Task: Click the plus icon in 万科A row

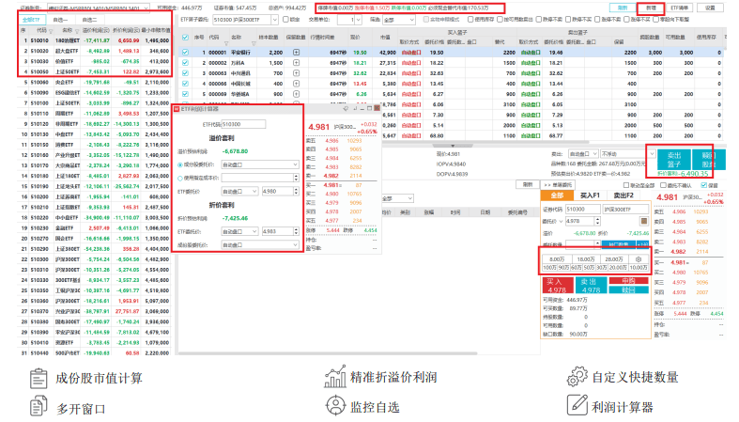Action: 296,63
